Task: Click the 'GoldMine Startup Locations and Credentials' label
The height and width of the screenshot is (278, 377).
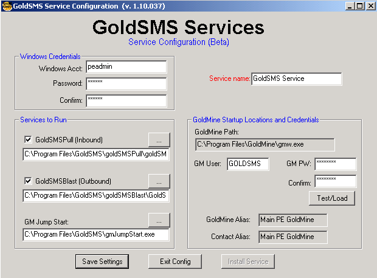Action: click(x=256, y=120)
